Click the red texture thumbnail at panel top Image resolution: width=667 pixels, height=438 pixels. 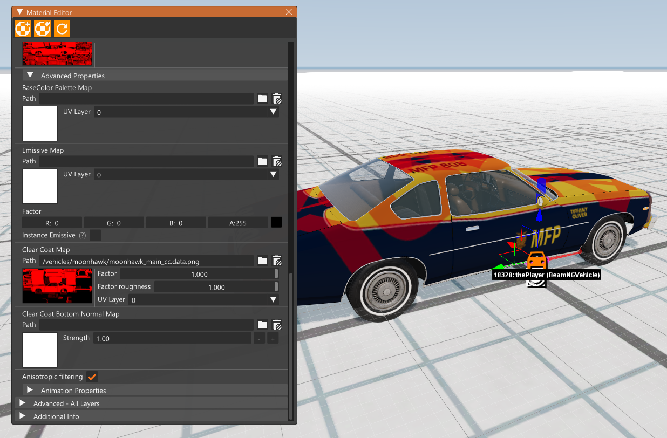(57, 53)
